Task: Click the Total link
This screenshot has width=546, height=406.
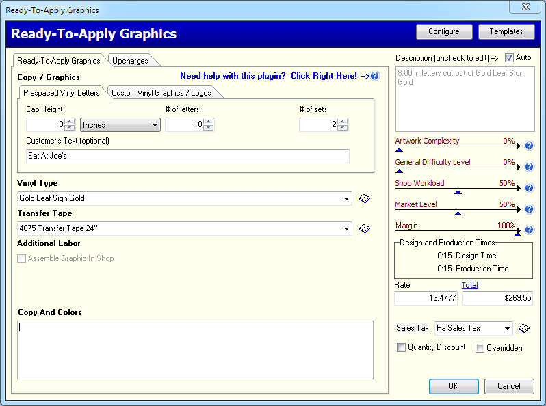Action: (470, 285)
